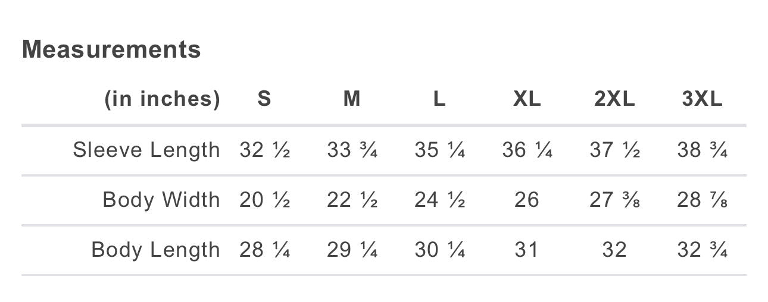Click the Sleeve Length row label

point(146,150)
